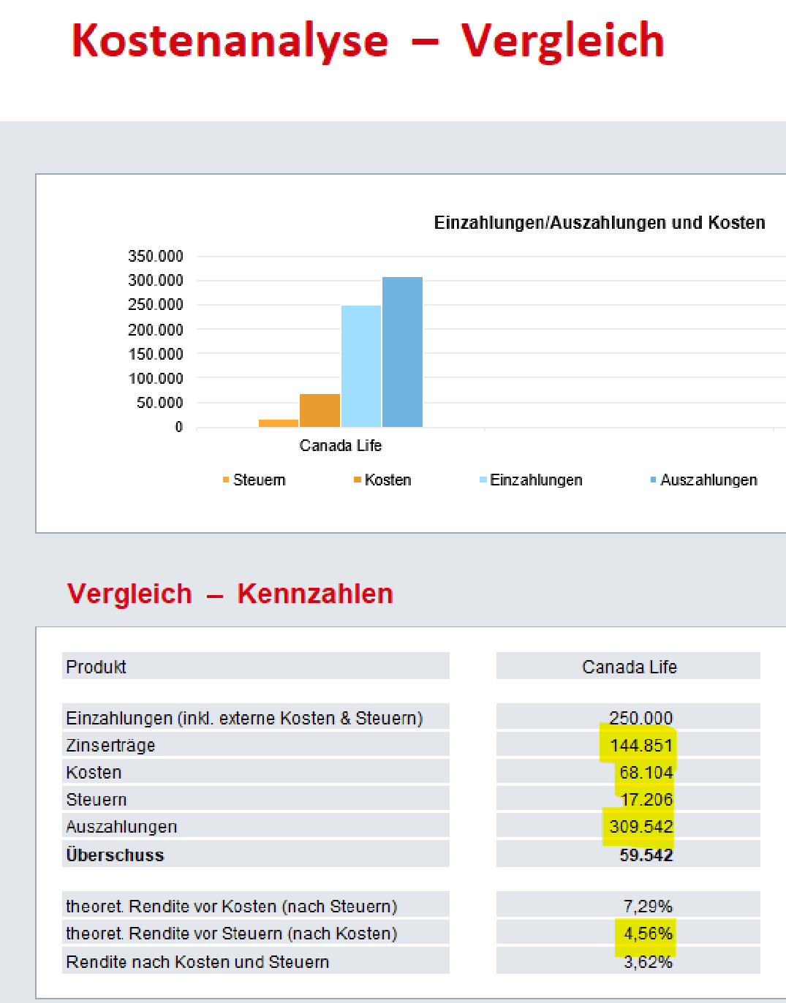Select the Einzahlungen legend label
Viewport: 786px width, 1003px height.
(536, 480)
